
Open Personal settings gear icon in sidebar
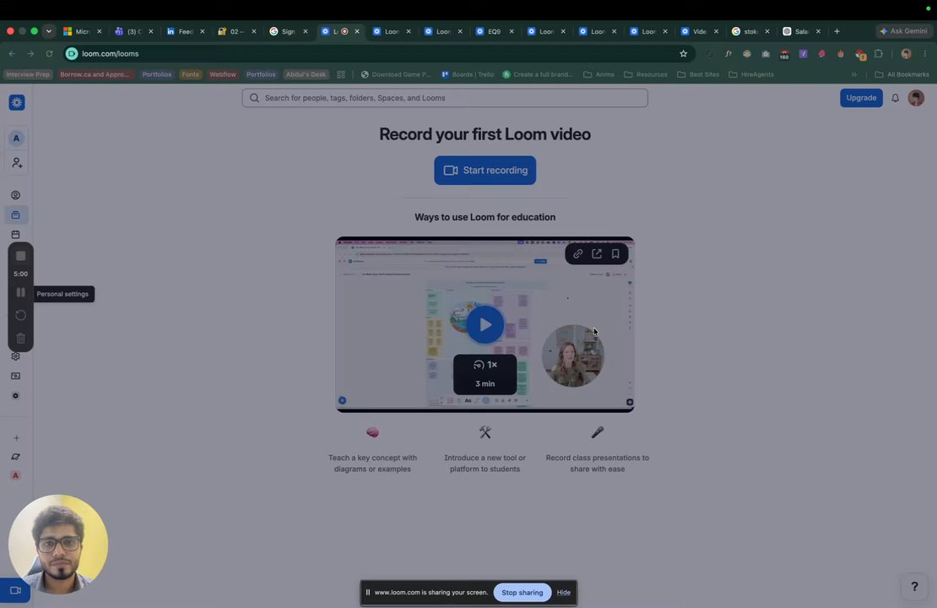point(15,356)
